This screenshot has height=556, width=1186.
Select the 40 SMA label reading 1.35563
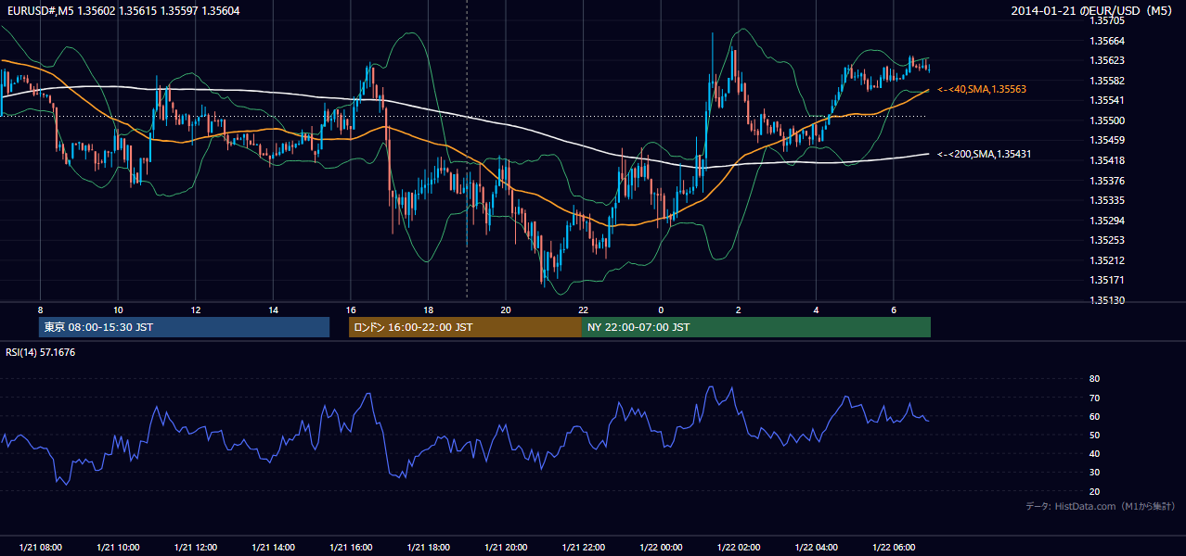pyautogui.click(x=982, y=89)
